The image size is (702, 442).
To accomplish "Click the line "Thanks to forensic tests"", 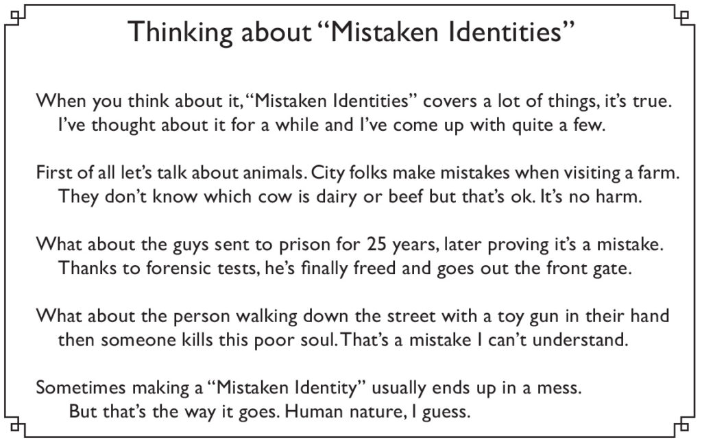I will click(345, 269).
